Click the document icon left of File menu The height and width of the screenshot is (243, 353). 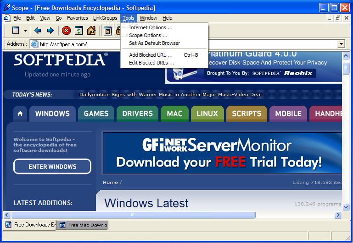tap(7, 18)
